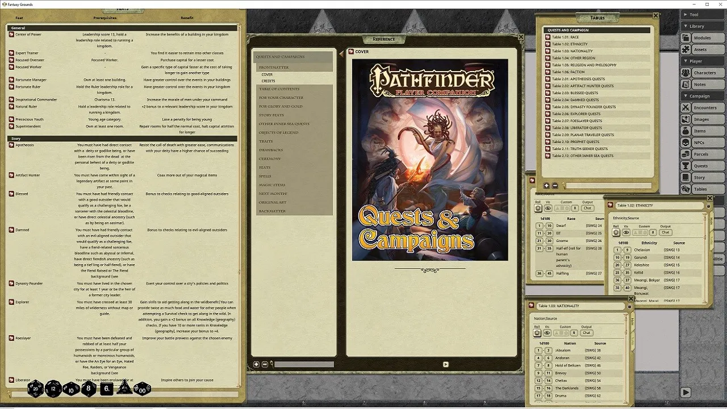Open the Story book icon
Screen dimensions: 727x409
click(x=686, y=177)
